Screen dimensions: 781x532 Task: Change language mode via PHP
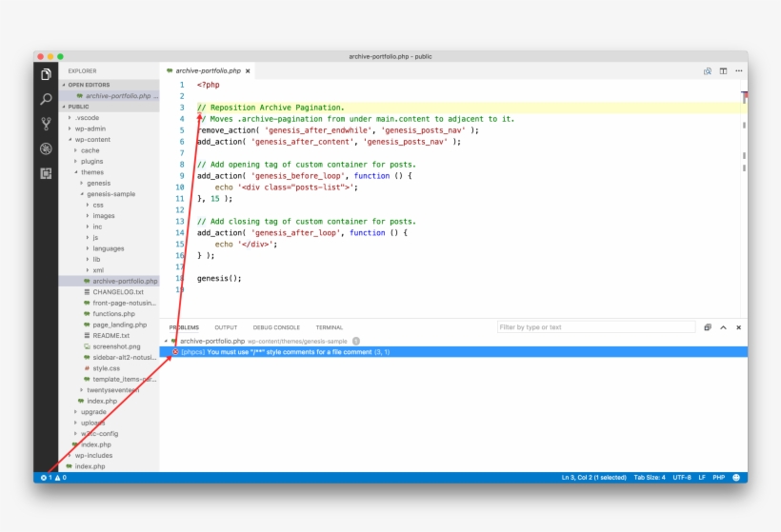coord(718,477)
